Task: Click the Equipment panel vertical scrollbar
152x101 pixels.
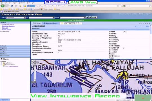Action: click(151, 42)
